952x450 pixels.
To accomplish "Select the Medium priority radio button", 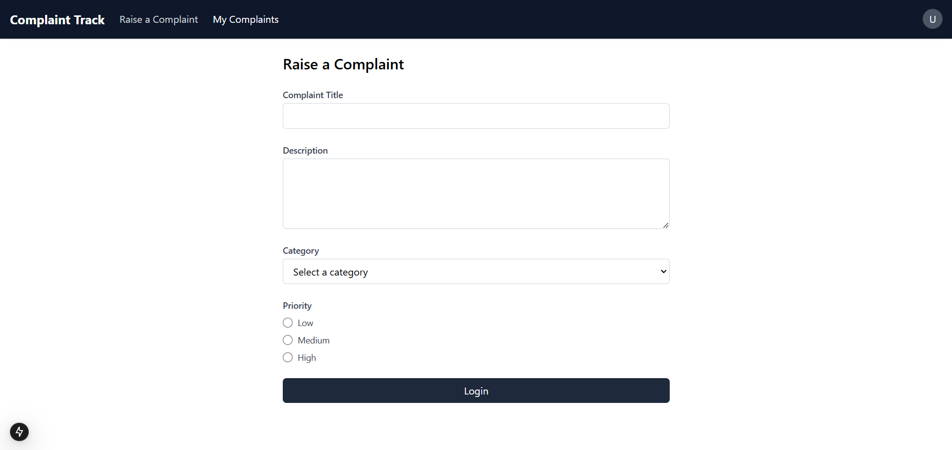I will (288, 340).
